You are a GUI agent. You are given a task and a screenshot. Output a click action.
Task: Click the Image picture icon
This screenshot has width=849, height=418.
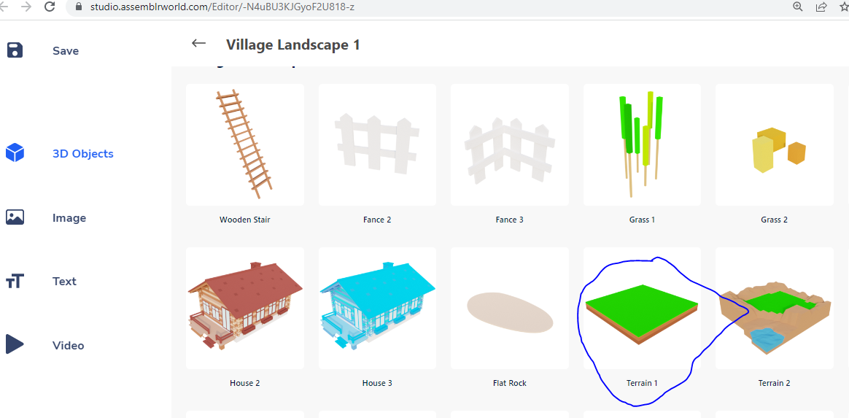tap(15, 217)
